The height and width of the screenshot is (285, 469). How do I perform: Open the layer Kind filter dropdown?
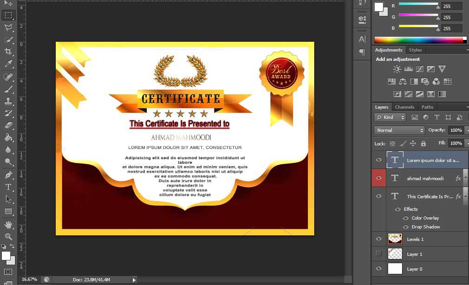click(390, 117)
